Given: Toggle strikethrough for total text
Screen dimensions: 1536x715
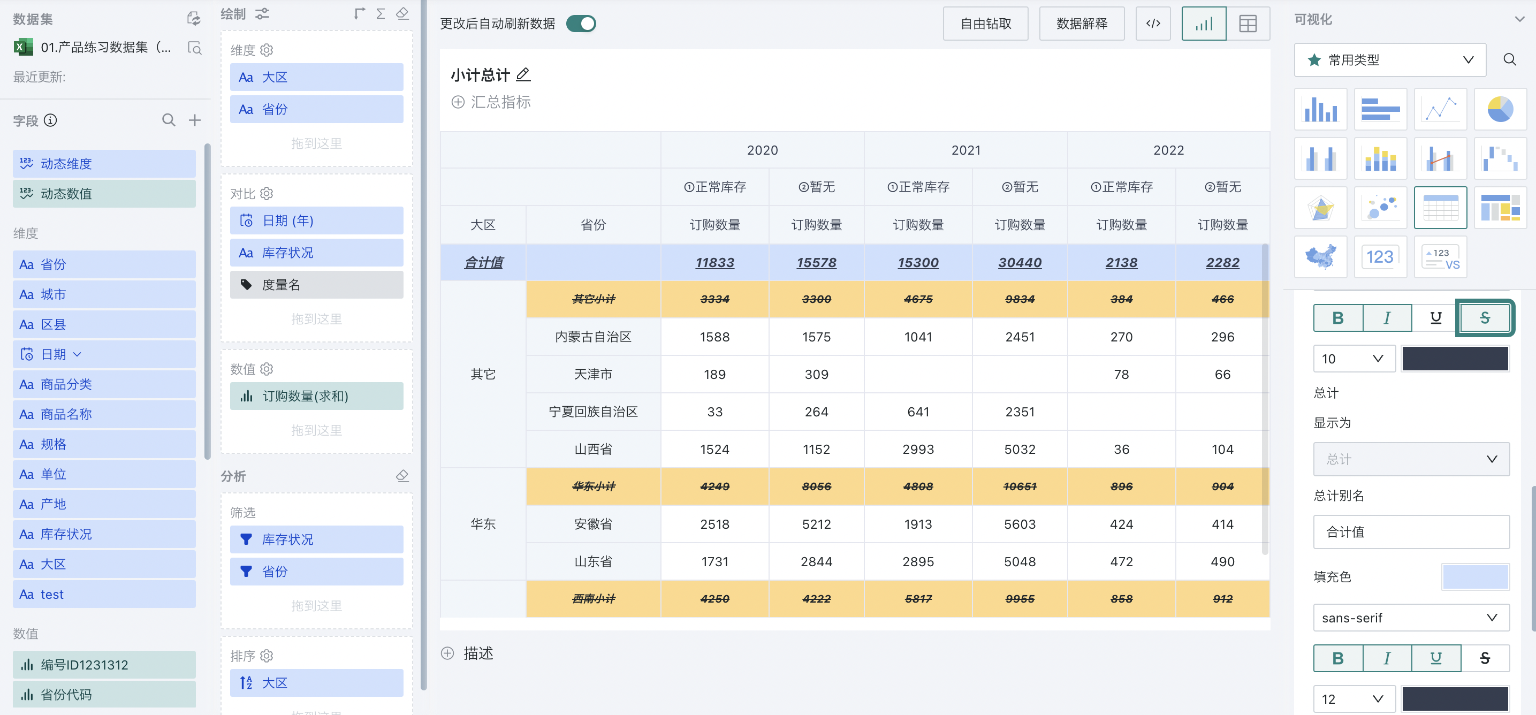Looking at the screenshot, I should [1485, 658].
